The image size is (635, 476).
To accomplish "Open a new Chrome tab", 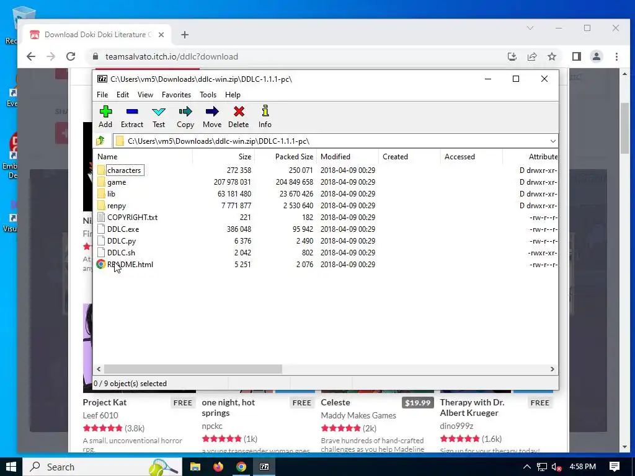I will coord(185,35).
